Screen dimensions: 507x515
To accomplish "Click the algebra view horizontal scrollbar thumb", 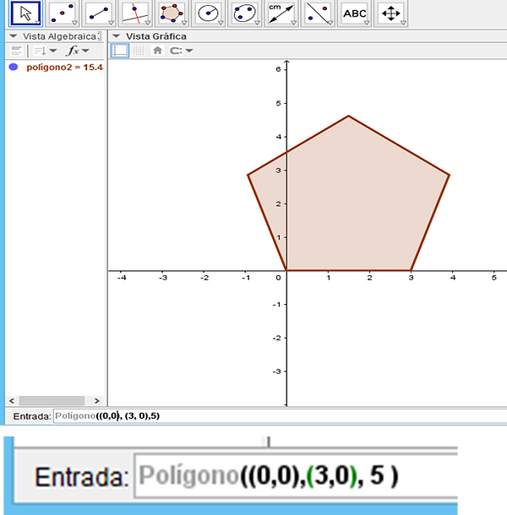I will [52, 401].
